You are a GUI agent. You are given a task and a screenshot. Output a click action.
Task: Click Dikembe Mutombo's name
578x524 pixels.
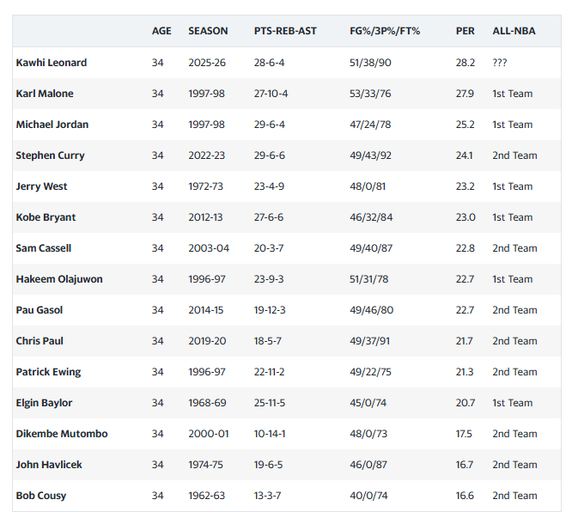coord(62,434)
